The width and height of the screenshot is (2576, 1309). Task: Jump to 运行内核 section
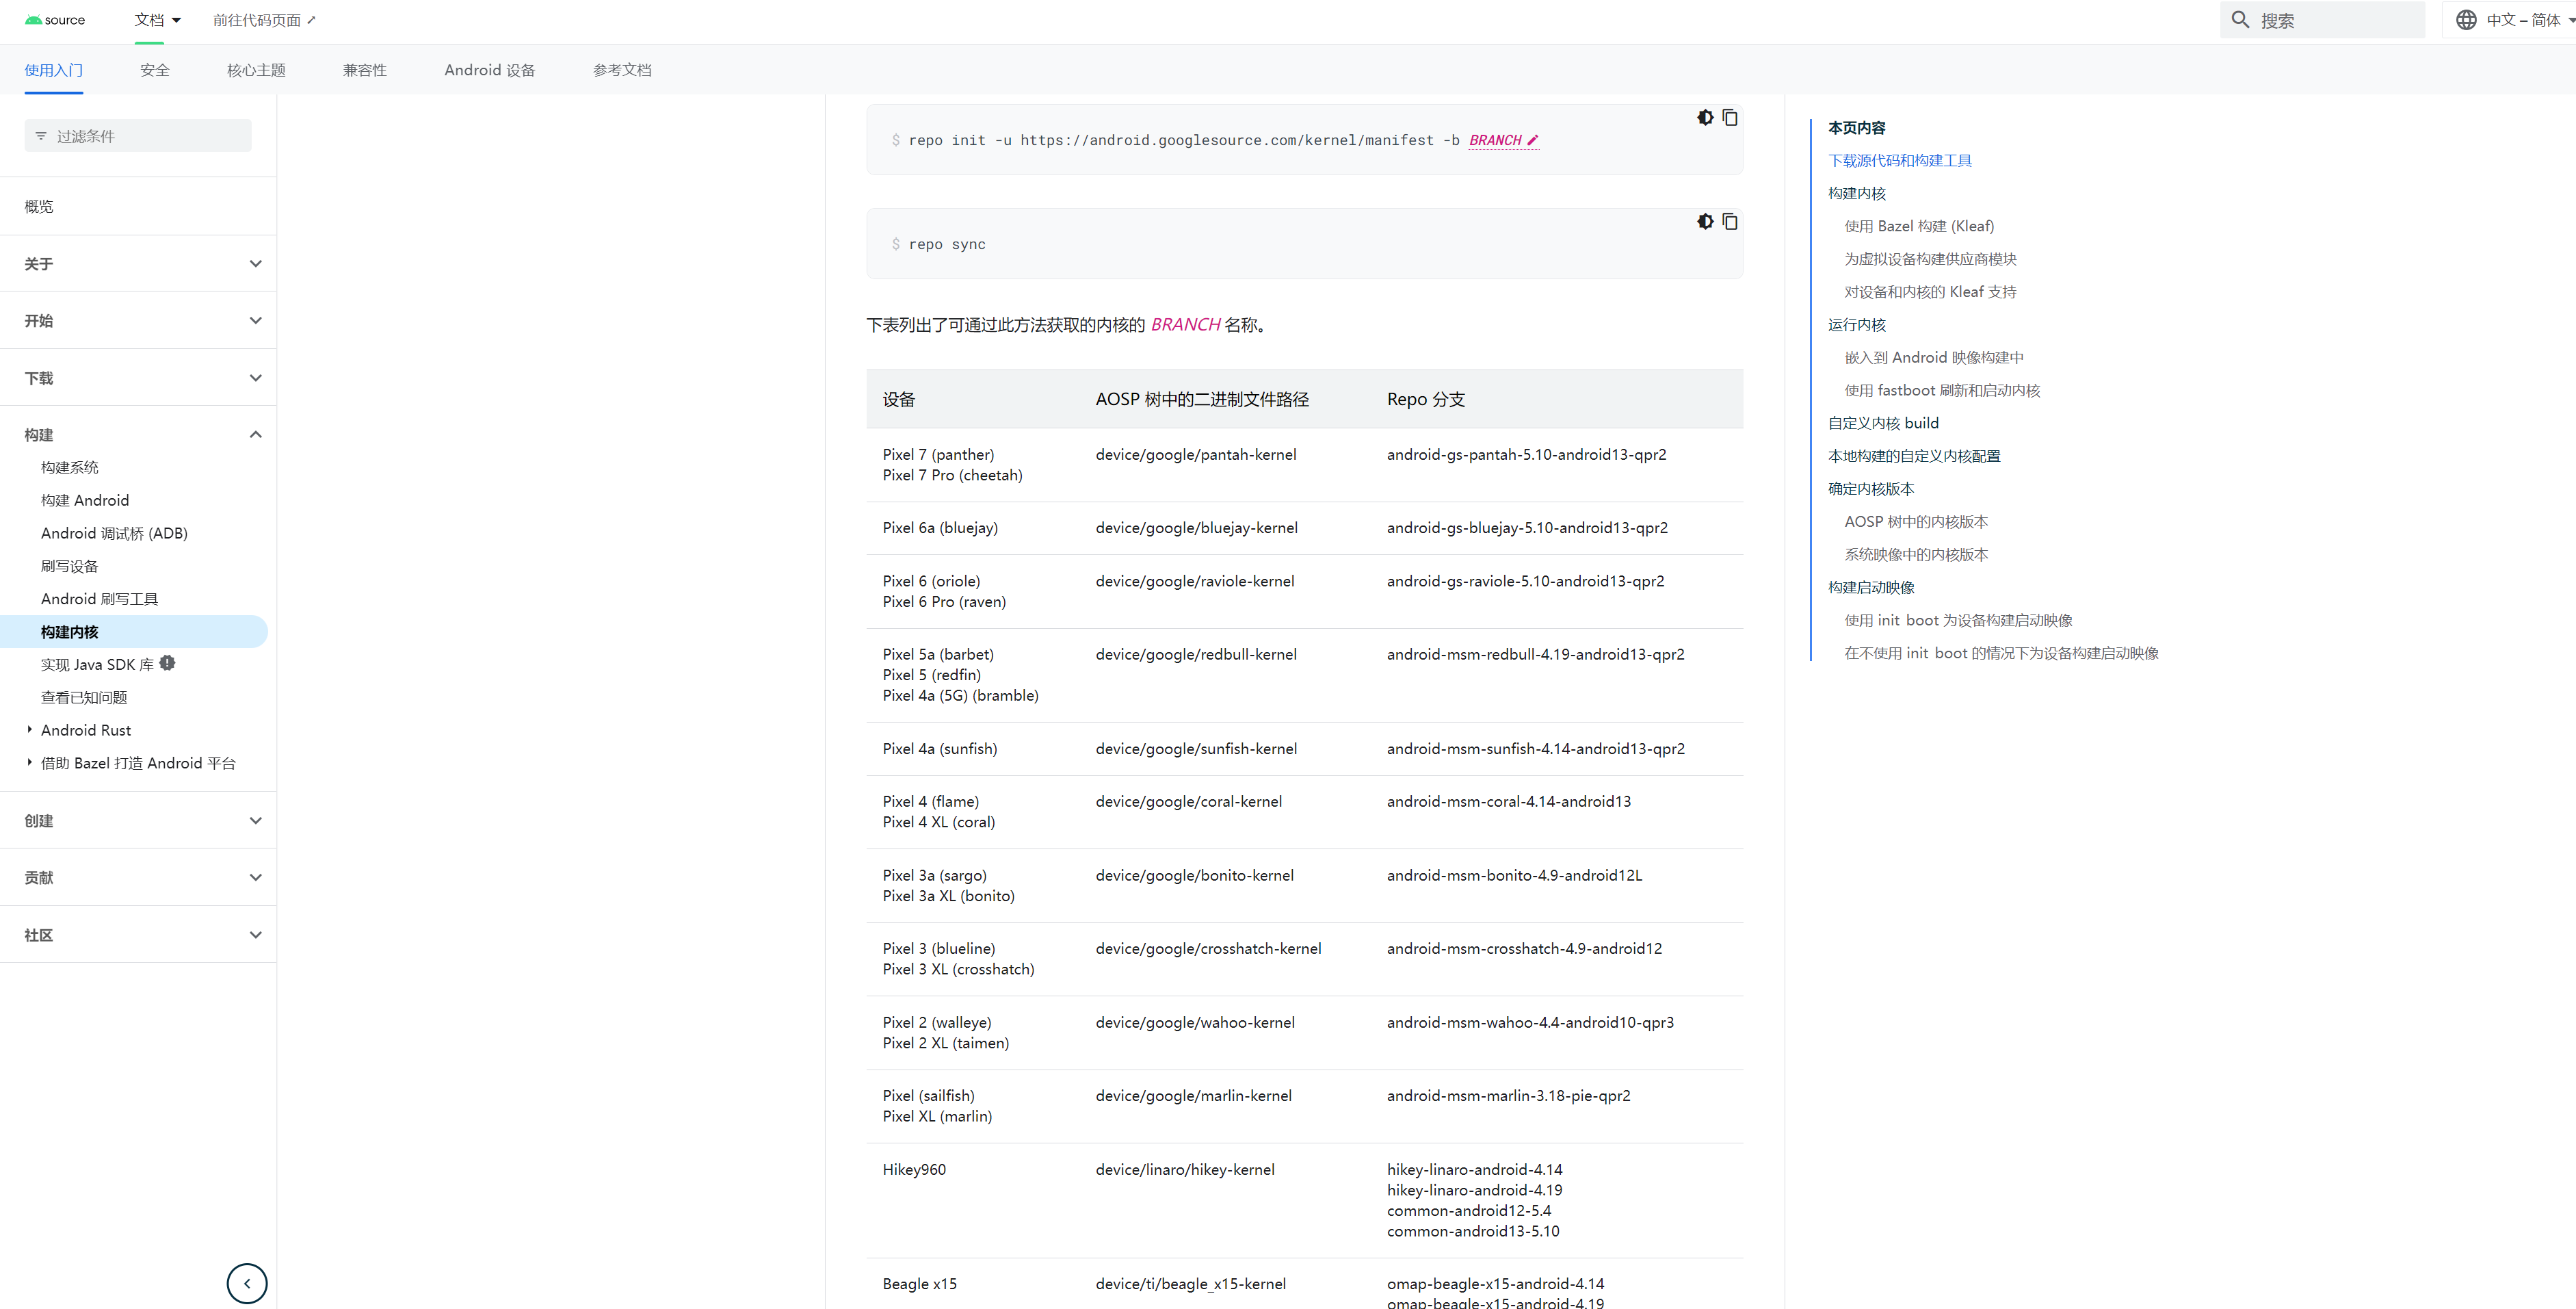click(x=1857, y=325)
